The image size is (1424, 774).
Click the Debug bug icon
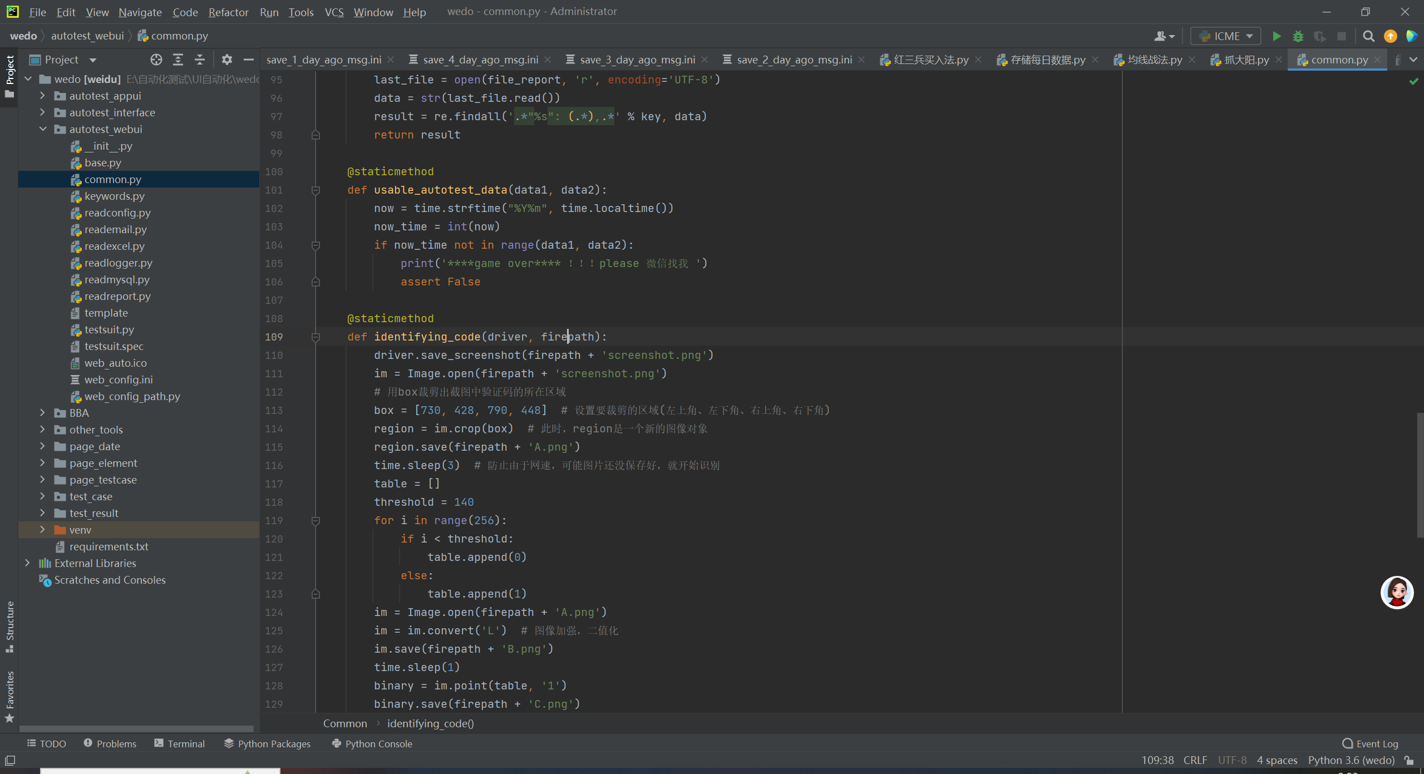click(x=1298, y=36)
